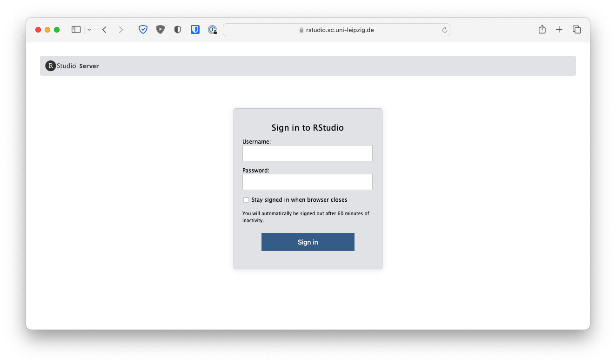Open sidebar options dropdown chevron
616x364 pixels.
click(89, 30)
